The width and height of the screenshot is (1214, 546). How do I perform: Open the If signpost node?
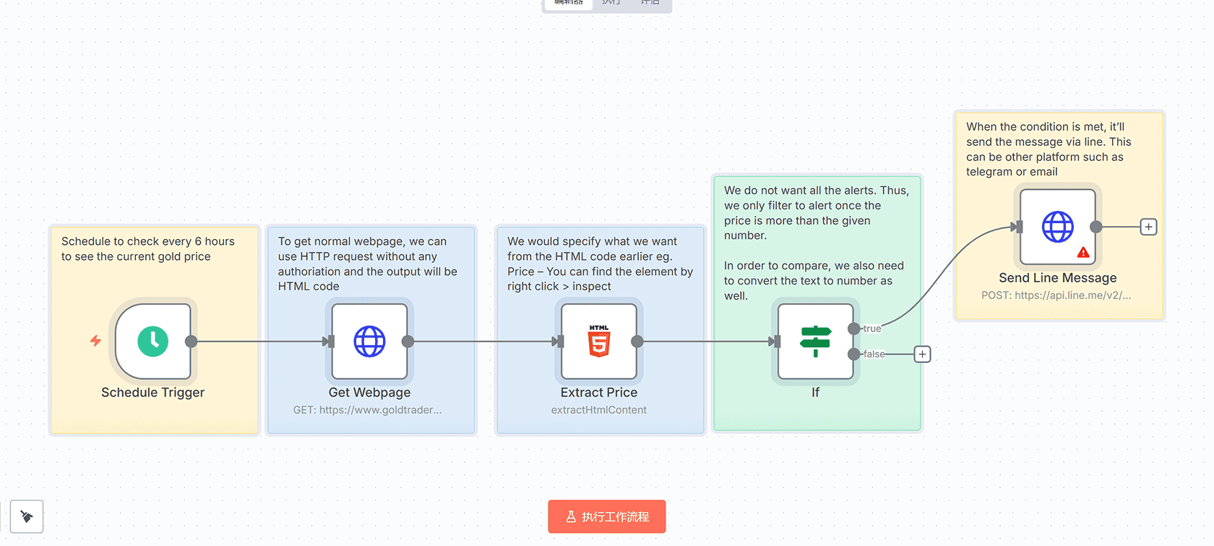point(815,342)
